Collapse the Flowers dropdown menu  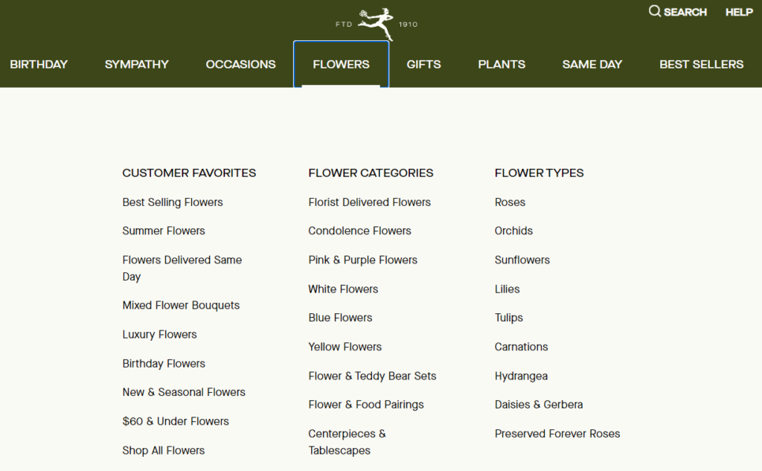pos(341,65)
